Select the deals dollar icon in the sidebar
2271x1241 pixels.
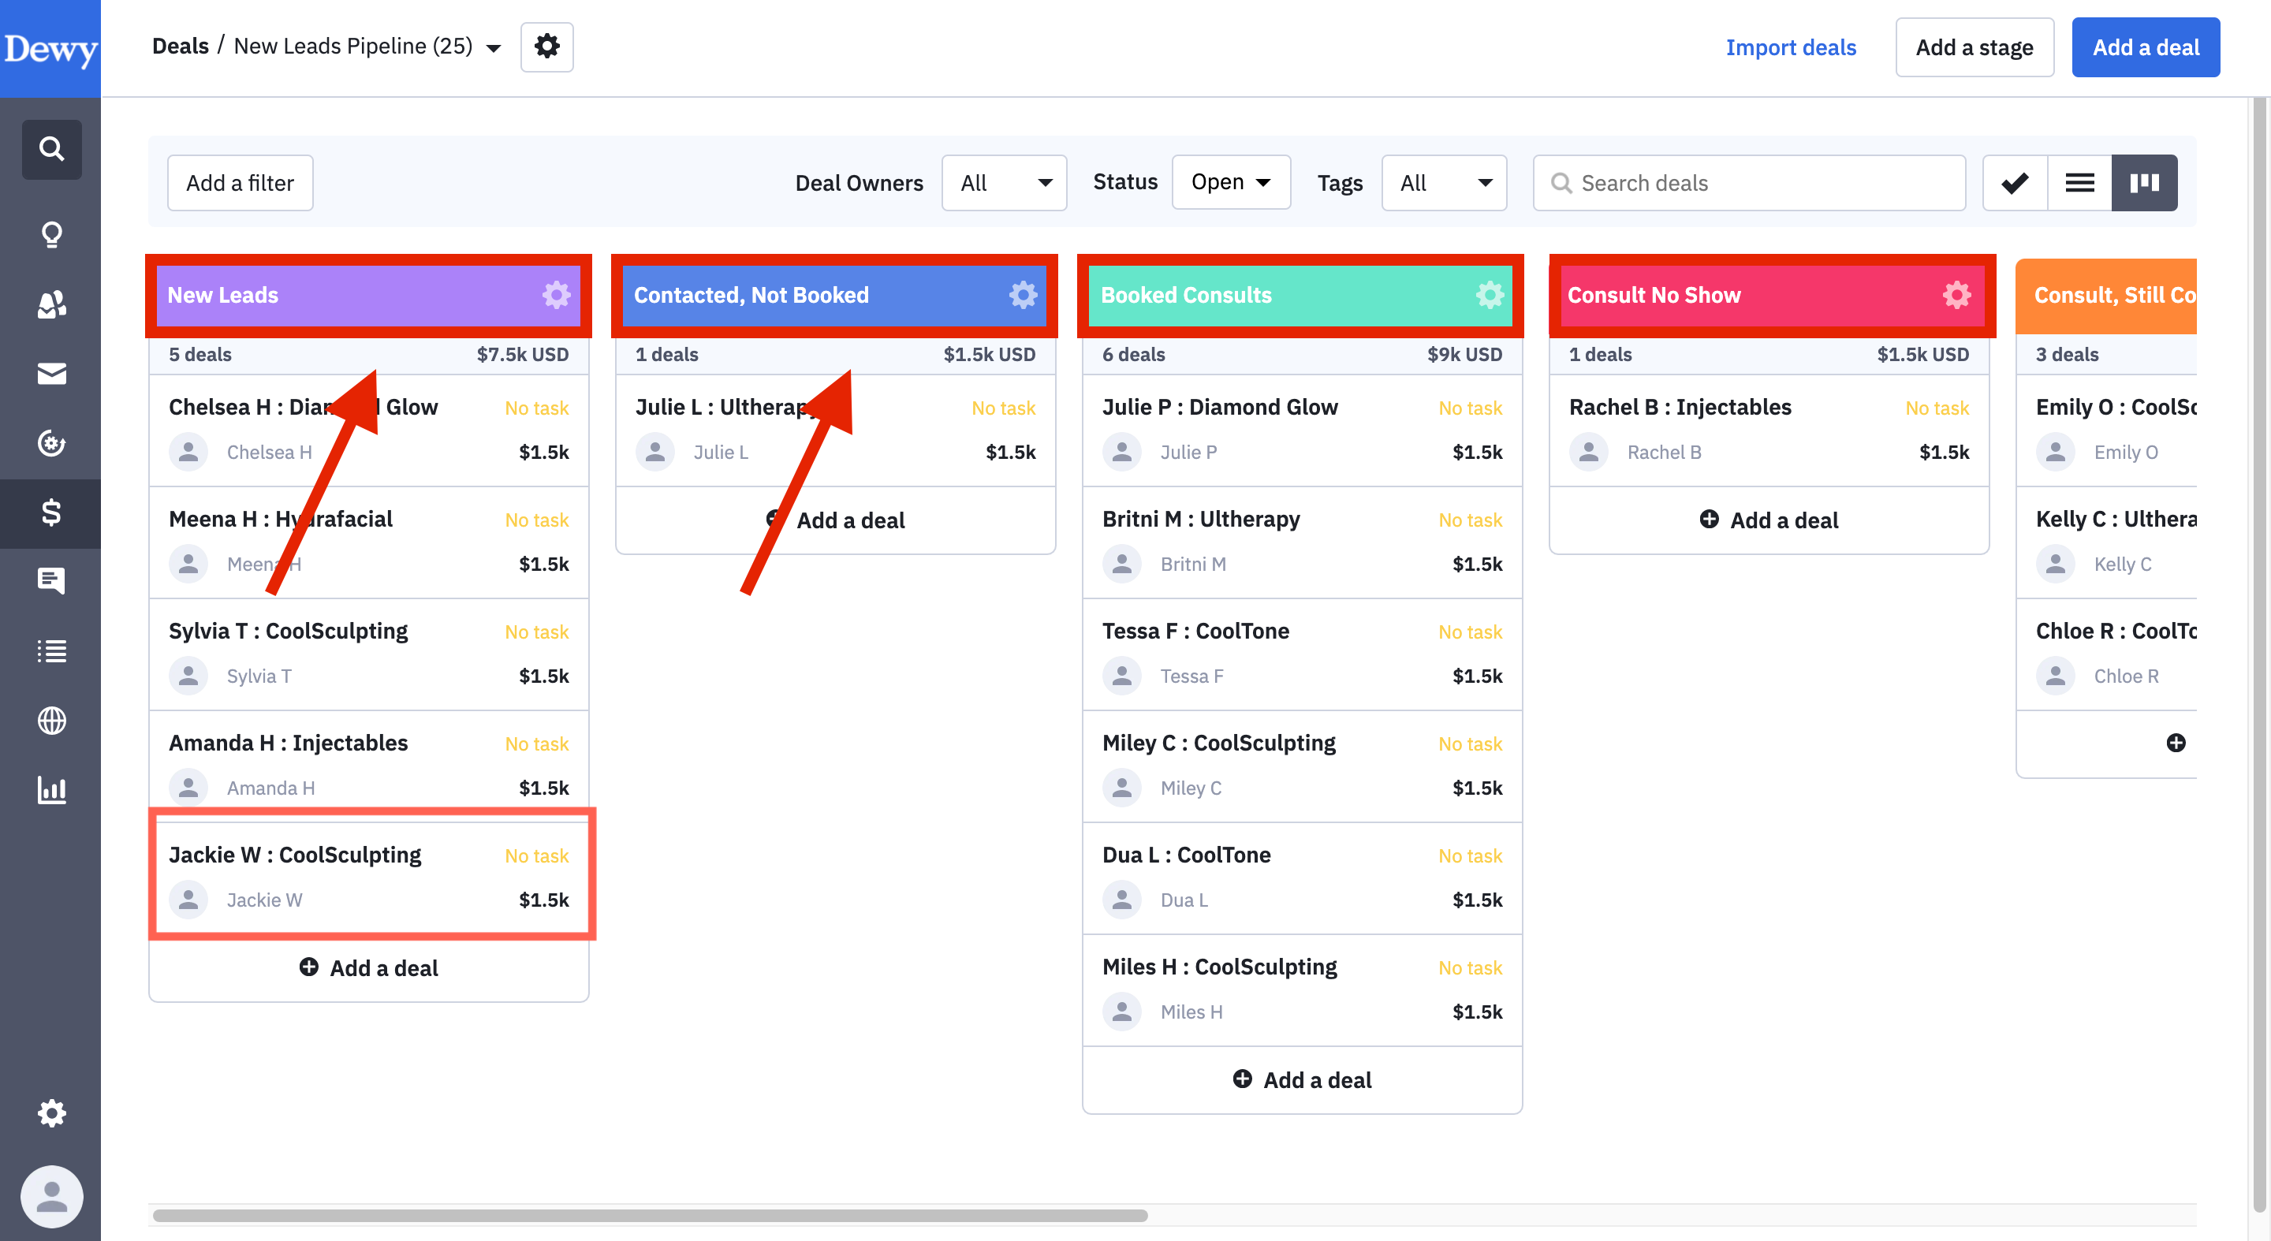[x=51, y=513]
